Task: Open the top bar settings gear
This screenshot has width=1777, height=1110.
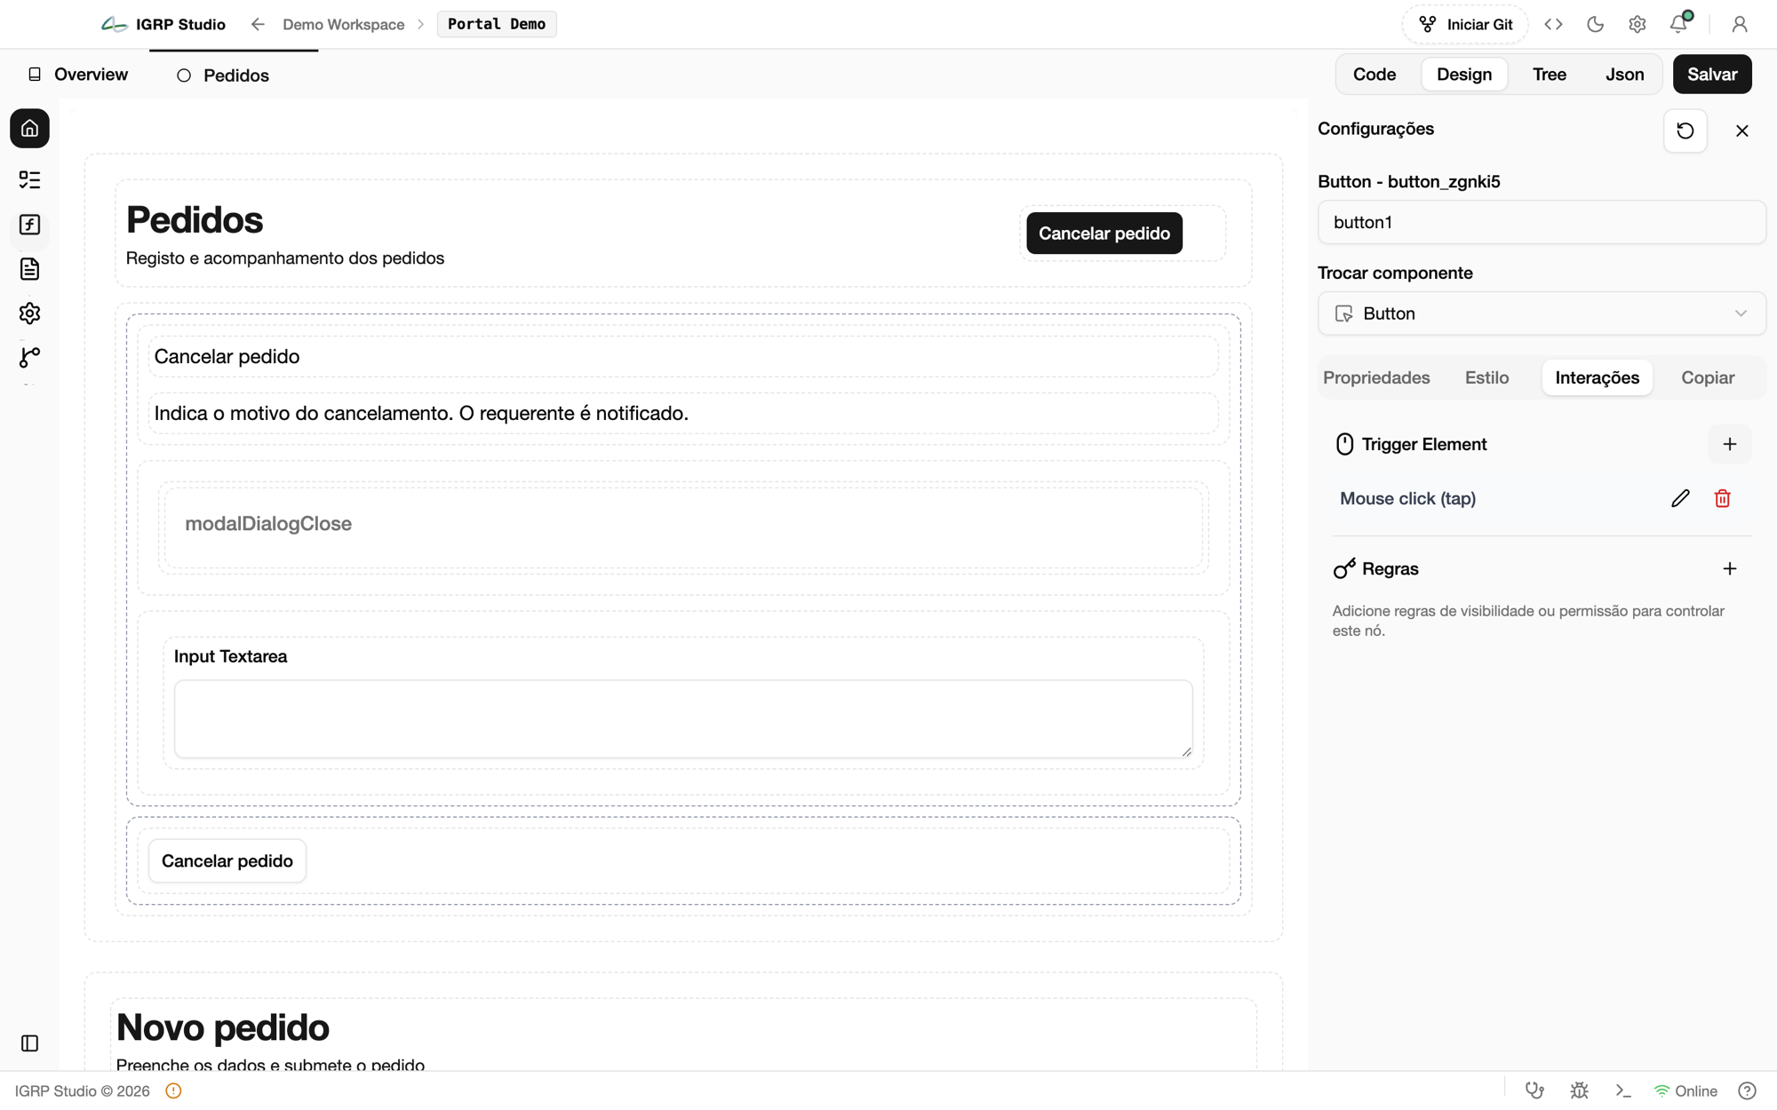Action: pos(1637,24)
